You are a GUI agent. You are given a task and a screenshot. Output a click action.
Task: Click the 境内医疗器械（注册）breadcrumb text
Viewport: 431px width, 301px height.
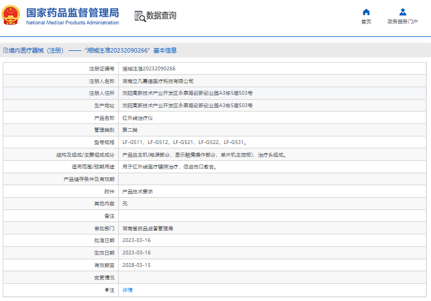click(36, 50)
